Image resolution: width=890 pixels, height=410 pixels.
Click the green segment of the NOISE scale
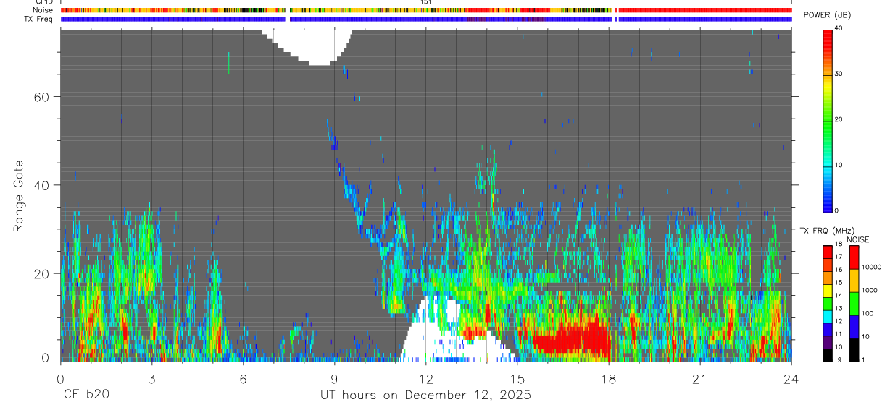(x=854, y=304)
